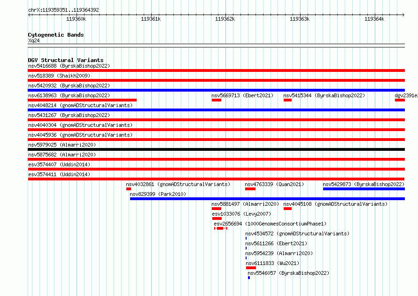
Task: Open variant esv2656694 (1000GenomesConsortiumPhase1) label
Action: pyautogui.click(x=270, y=224)
